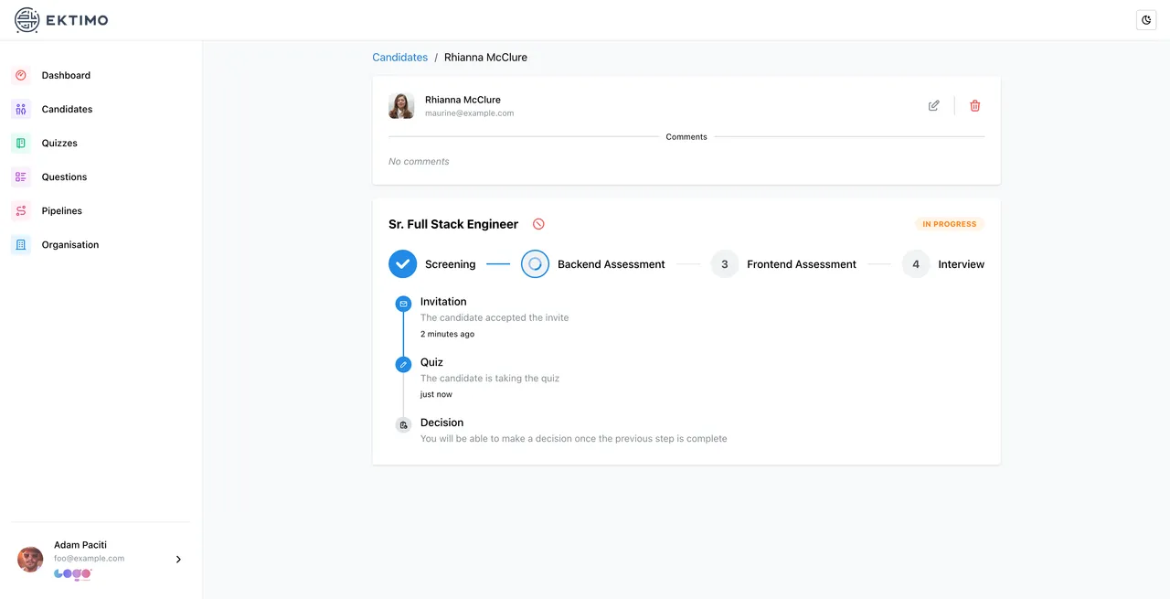Click the Organisation building icon in sidebar
This screenshot has width=1170, height=599.
pos(21,244)
